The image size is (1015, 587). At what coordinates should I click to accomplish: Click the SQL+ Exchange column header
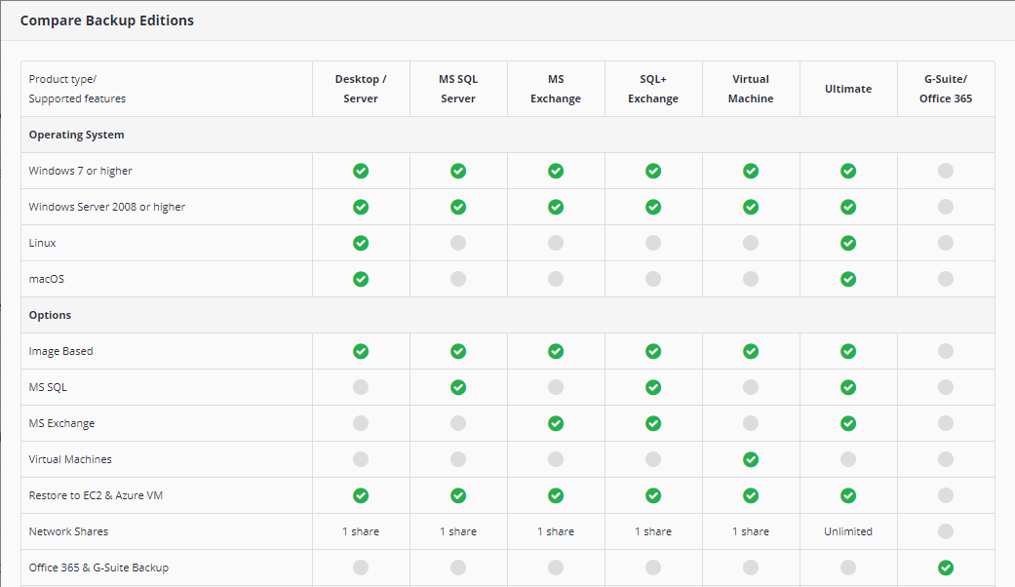click(653, 89)
